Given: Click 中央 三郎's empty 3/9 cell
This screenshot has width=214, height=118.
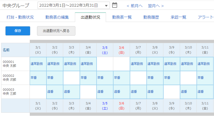Looking at the screenshot, I should tap(171, 92).
